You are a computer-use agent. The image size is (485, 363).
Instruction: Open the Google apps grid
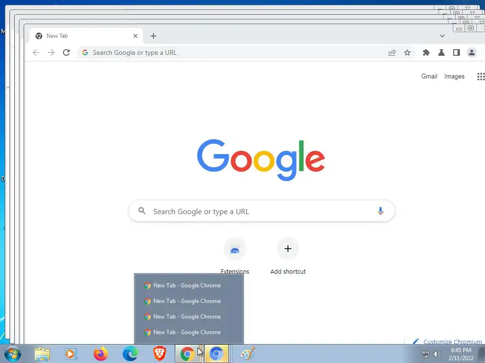point(481,76)
